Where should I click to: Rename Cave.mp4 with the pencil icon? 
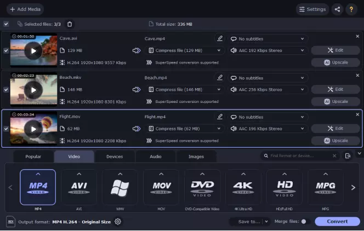tap(220, 38)
